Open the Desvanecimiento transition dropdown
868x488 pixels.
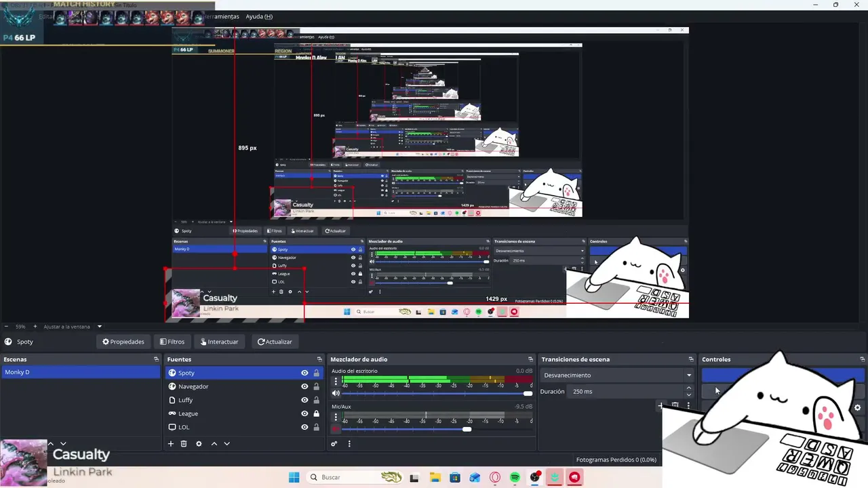(617, 375)
